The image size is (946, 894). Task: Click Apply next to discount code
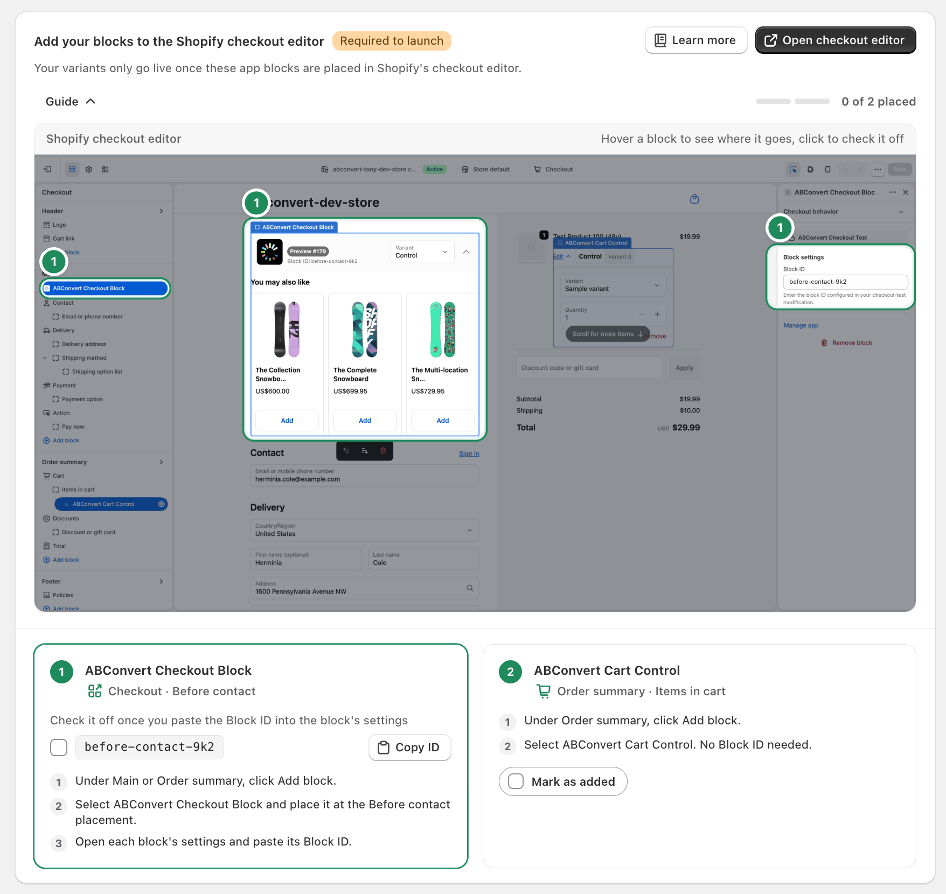(684, 368)
